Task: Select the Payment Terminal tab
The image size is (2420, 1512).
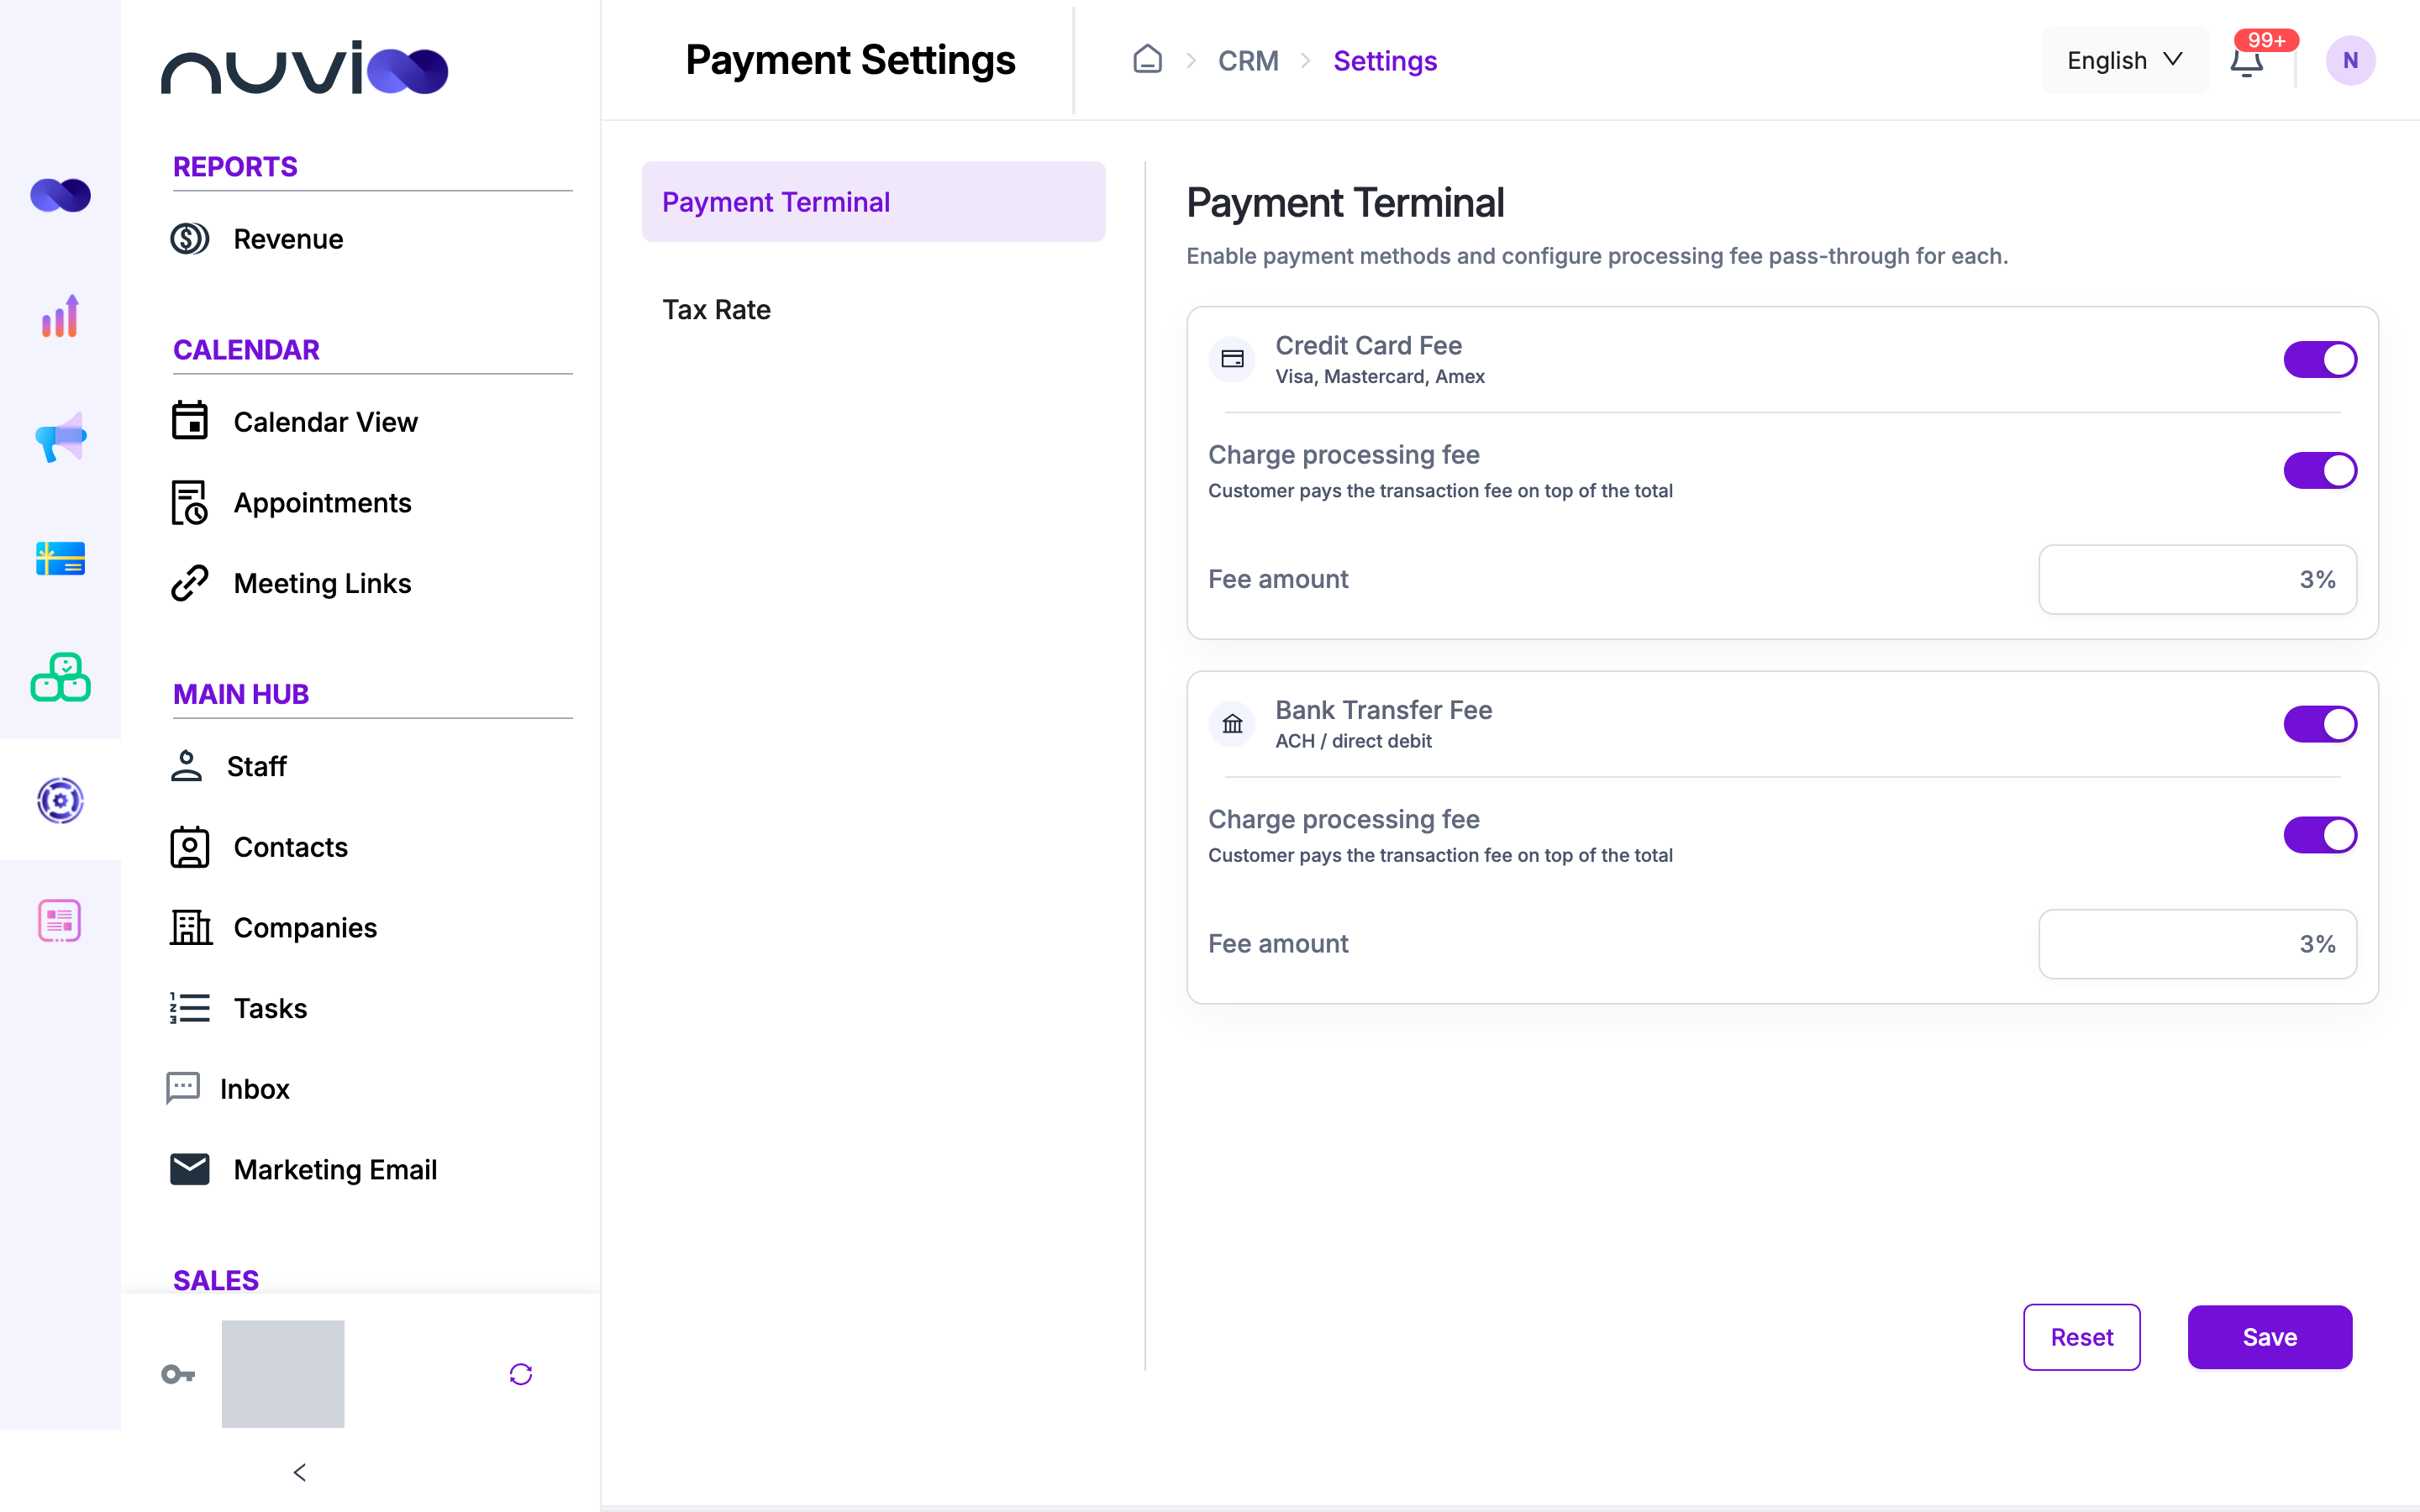Action: click(873, 202)
